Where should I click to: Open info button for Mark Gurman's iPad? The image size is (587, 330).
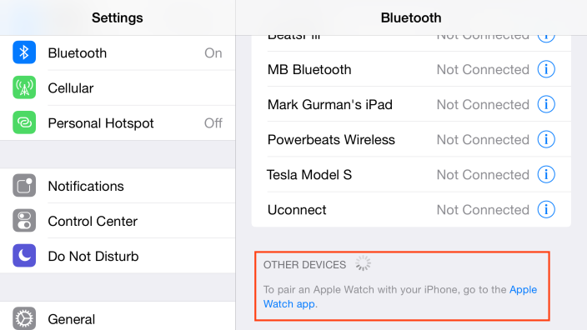(x=546, y=104)
